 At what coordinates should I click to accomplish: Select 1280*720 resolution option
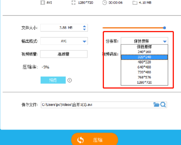click(x=144, y=82)
